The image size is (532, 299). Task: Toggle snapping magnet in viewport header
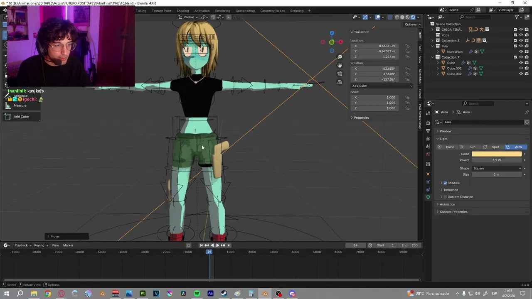click(213, 17)
